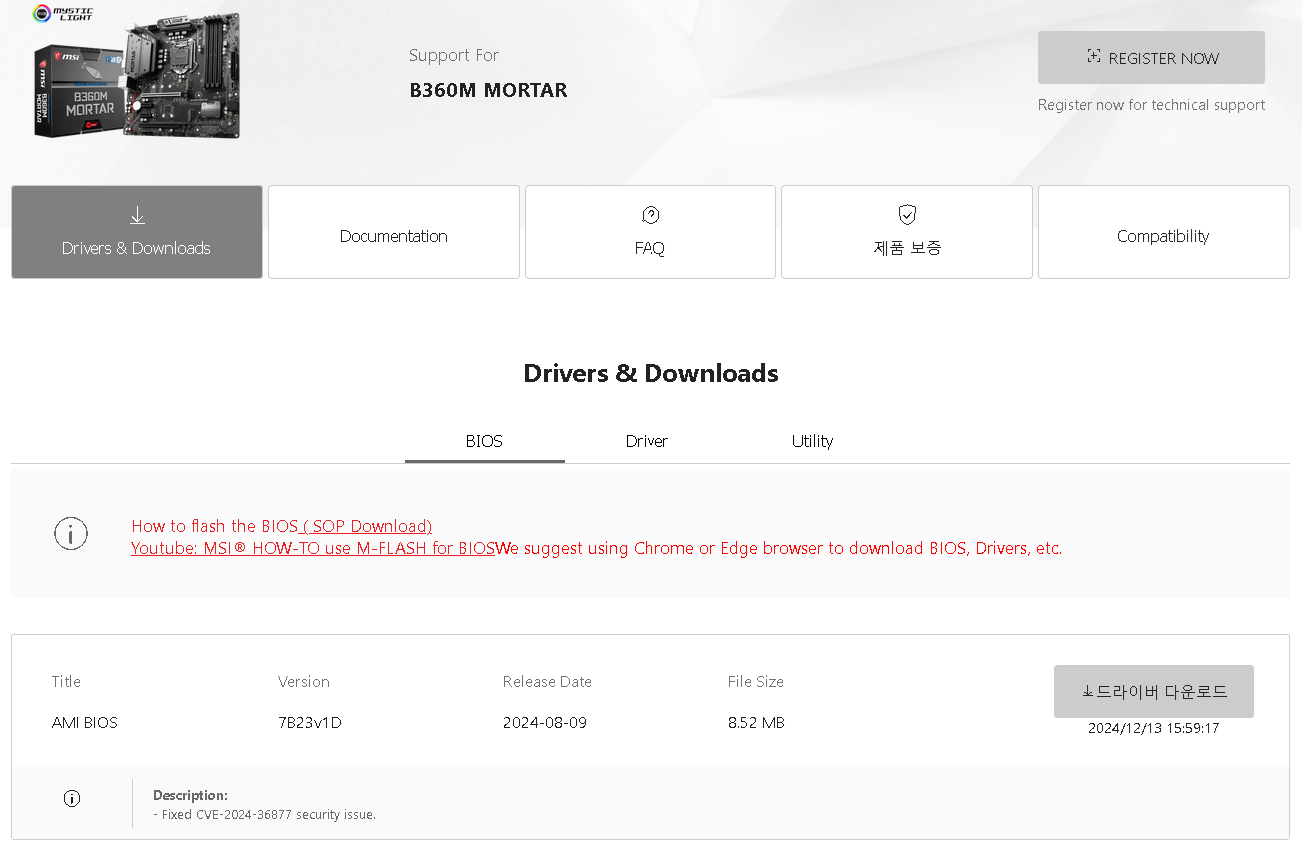Click the file size 8.52 MB
Image resolution: width=1302 pixels, height=848 pixels.
[x=756, y=722]
